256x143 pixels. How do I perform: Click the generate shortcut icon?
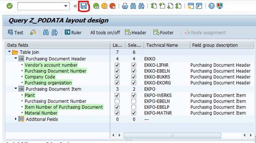click(199, 6)
